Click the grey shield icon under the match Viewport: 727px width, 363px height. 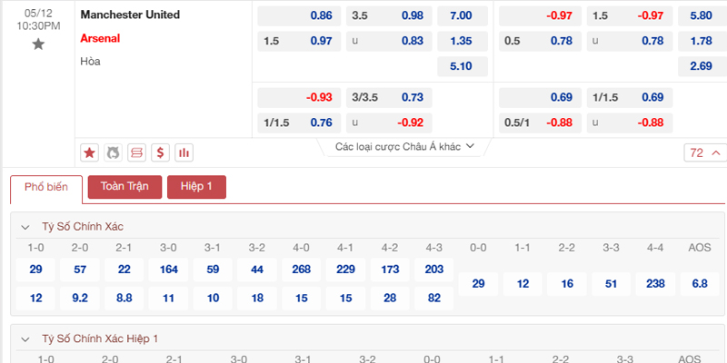click(113, 152)
